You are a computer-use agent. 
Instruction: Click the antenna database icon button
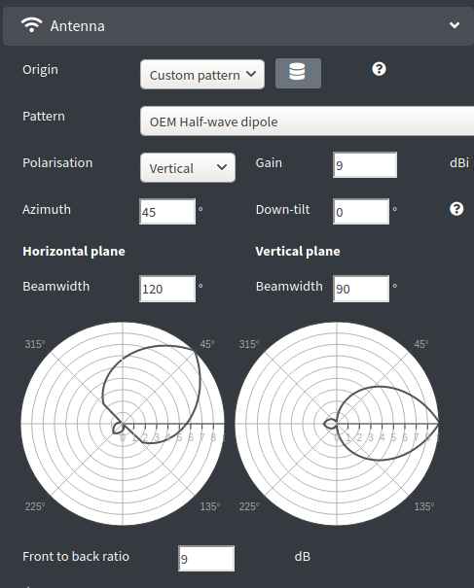[x=298, y=74]
